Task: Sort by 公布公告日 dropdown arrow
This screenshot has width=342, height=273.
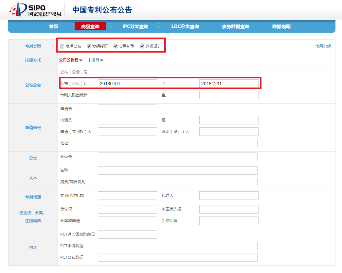Action: (81, 60)
